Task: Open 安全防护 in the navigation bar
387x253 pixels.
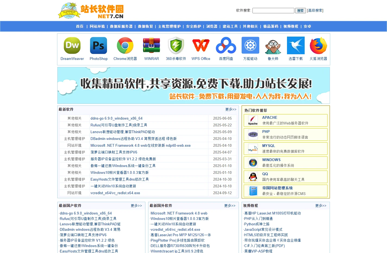Action: [193, 26]
